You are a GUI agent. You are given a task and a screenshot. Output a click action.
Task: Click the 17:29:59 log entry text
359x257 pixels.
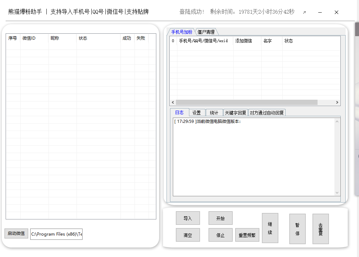click(x=208, y=121)
